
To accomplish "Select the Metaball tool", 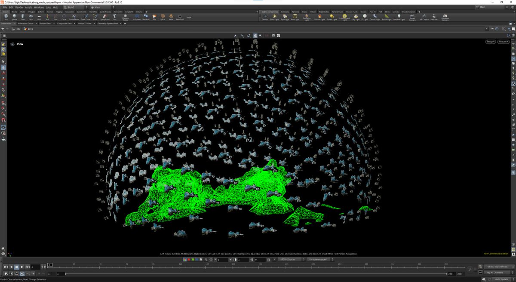I will coord(146,17).
